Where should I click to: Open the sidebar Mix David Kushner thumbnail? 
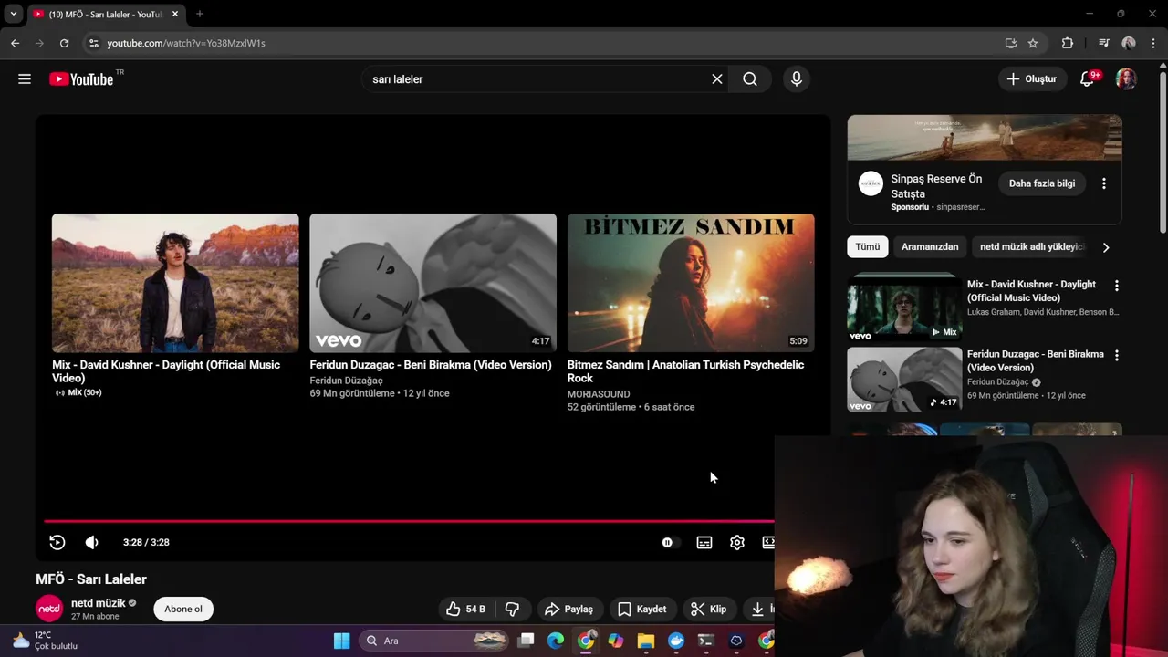[x=904, y=308]
